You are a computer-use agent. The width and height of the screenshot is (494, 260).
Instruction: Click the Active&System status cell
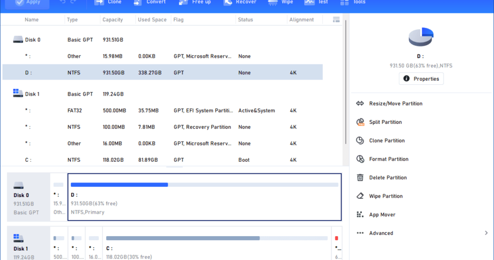[256, 111]
